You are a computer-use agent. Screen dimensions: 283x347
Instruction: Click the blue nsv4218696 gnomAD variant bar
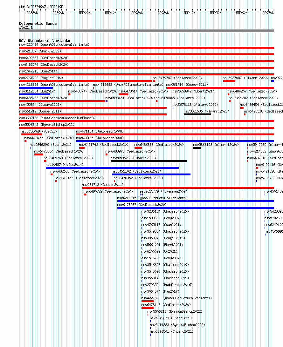[x=36, y=88]
